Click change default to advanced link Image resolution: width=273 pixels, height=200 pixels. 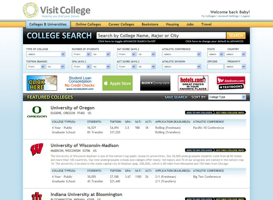point(214,41)
